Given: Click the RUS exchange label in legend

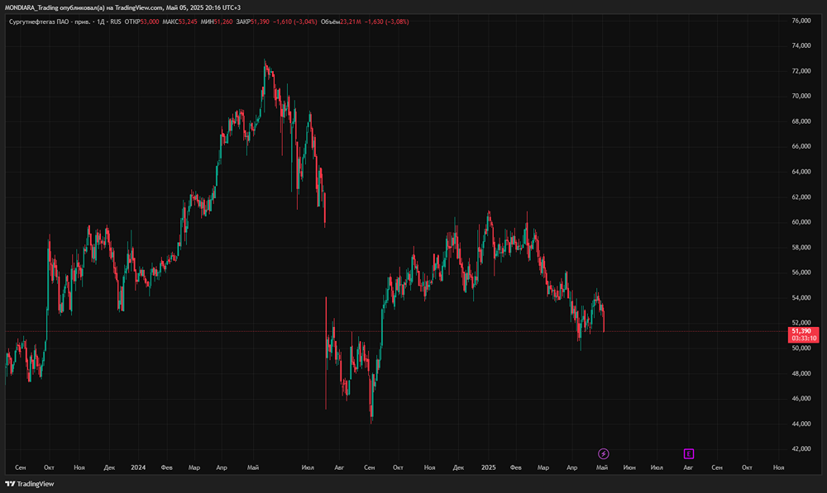Looking at the screenshot, I should (116, 21).
